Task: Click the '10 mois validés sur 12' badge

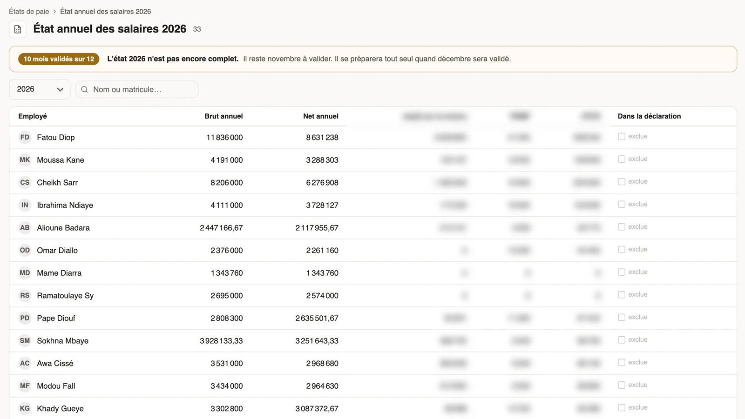Action: 59,59
